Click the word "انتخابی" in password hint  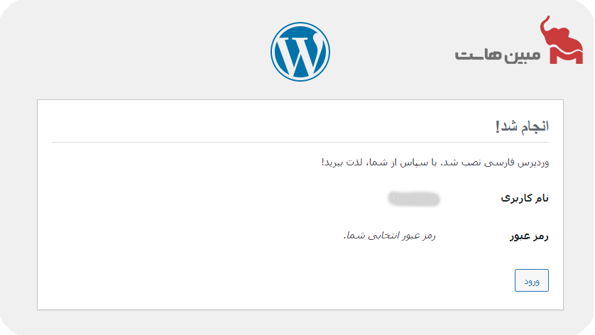point(383,235)
